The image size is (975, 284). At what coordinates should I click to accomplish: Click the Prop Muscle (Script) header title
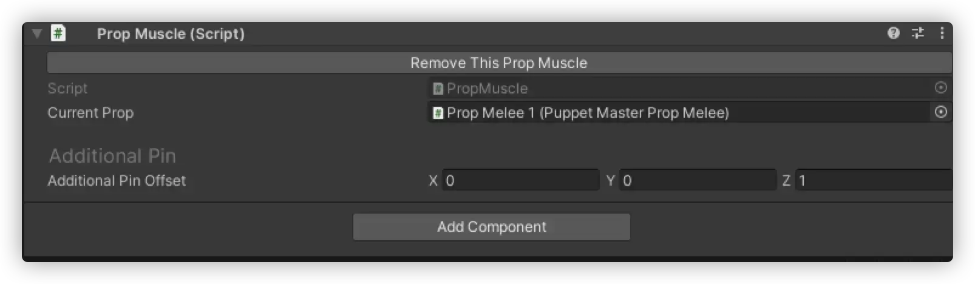pyautogui.click(x=171, y=33)
